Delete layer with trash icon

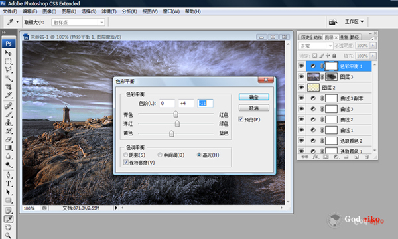367,157
